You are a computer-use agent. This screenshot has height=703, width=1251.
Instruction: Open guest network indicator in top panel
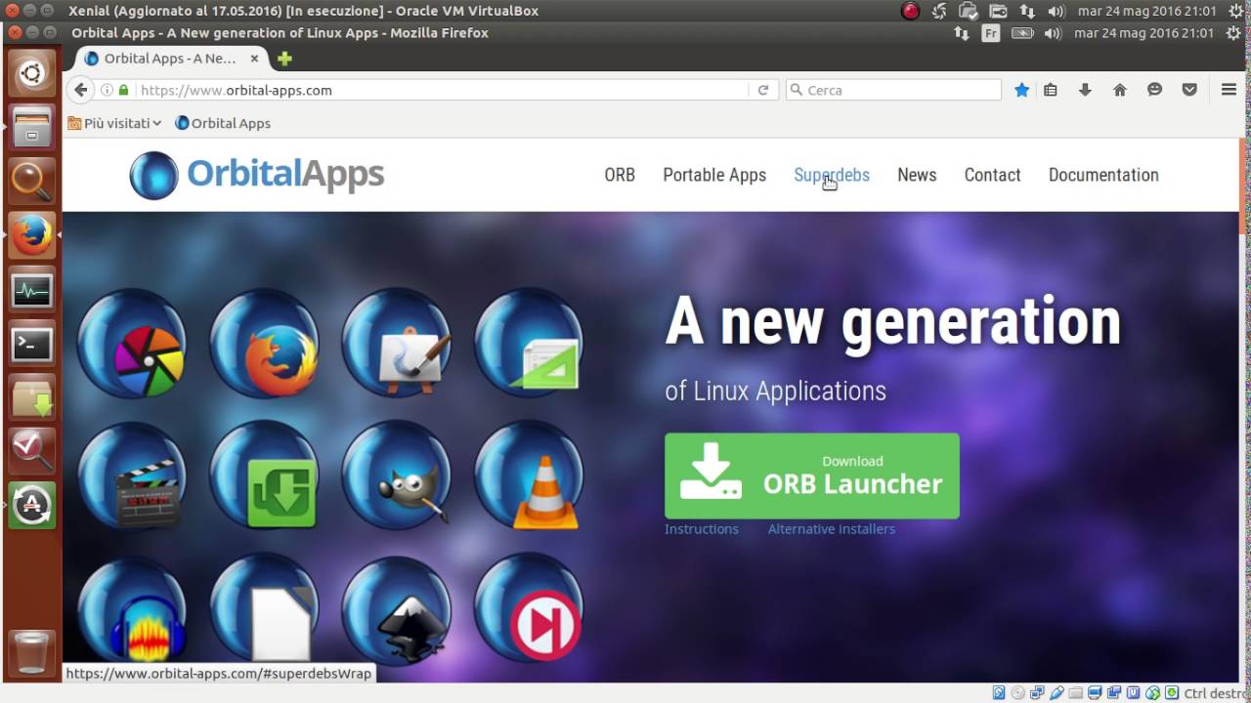(x=962, y=33)
